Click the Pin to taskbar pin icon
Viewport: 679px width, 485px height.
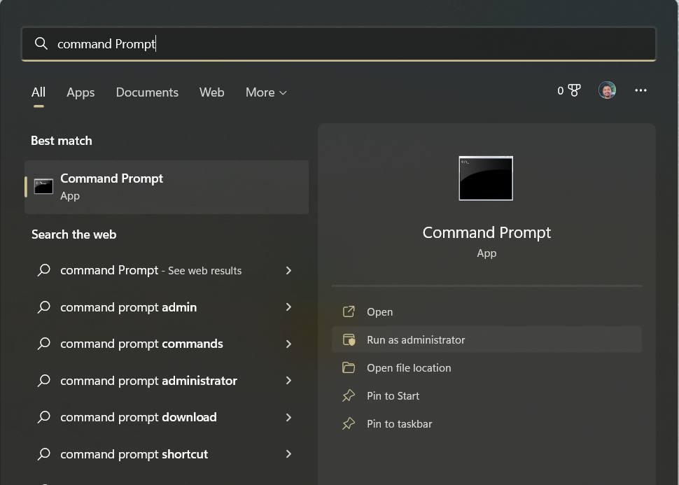349,424
